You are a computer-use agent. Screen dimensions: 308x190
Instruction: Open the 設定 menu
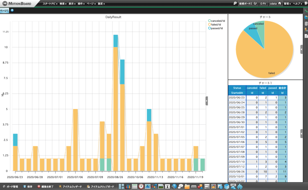101,4
